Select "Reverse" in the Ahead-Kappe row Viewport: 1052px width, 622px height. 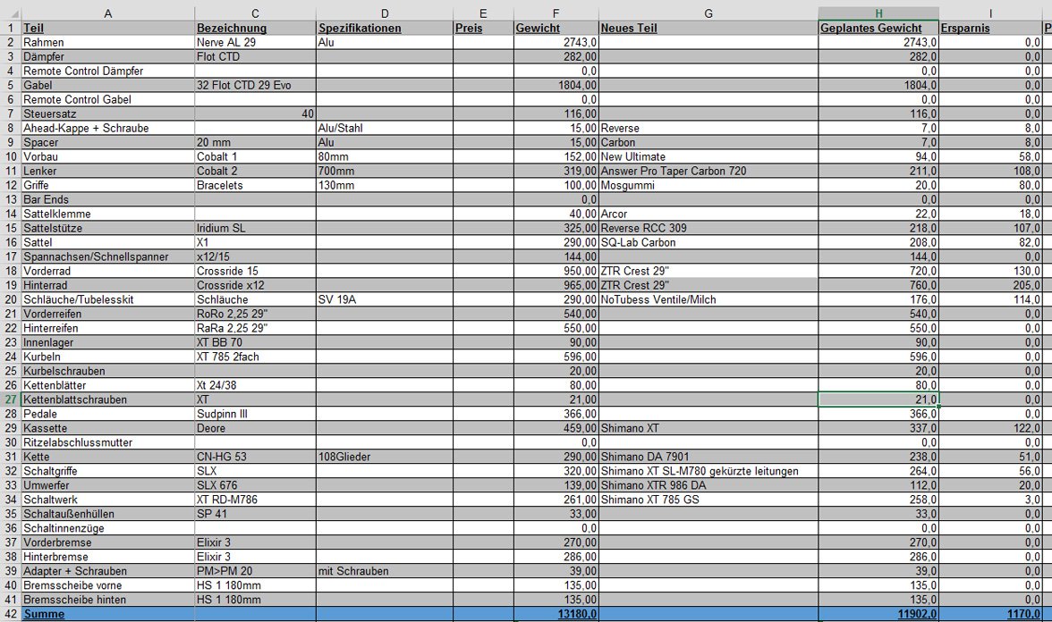click(x=708, y=128)
